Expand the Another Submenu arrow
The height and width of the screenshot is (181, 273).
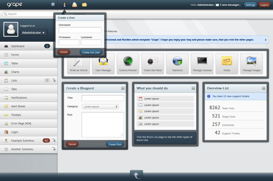coord(54,149)
